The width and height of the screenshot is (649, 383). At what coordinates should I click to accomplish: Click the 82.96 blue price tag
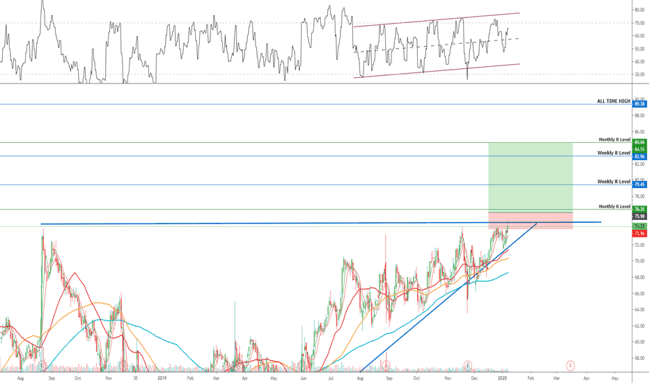tap(639, 157)
